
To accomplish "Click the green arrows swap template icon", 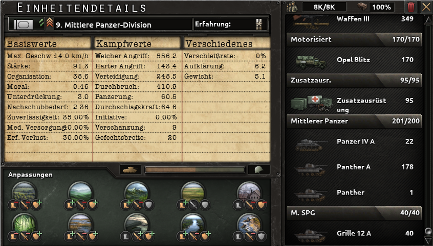I will pyautogui.click(x=41, y=22).
